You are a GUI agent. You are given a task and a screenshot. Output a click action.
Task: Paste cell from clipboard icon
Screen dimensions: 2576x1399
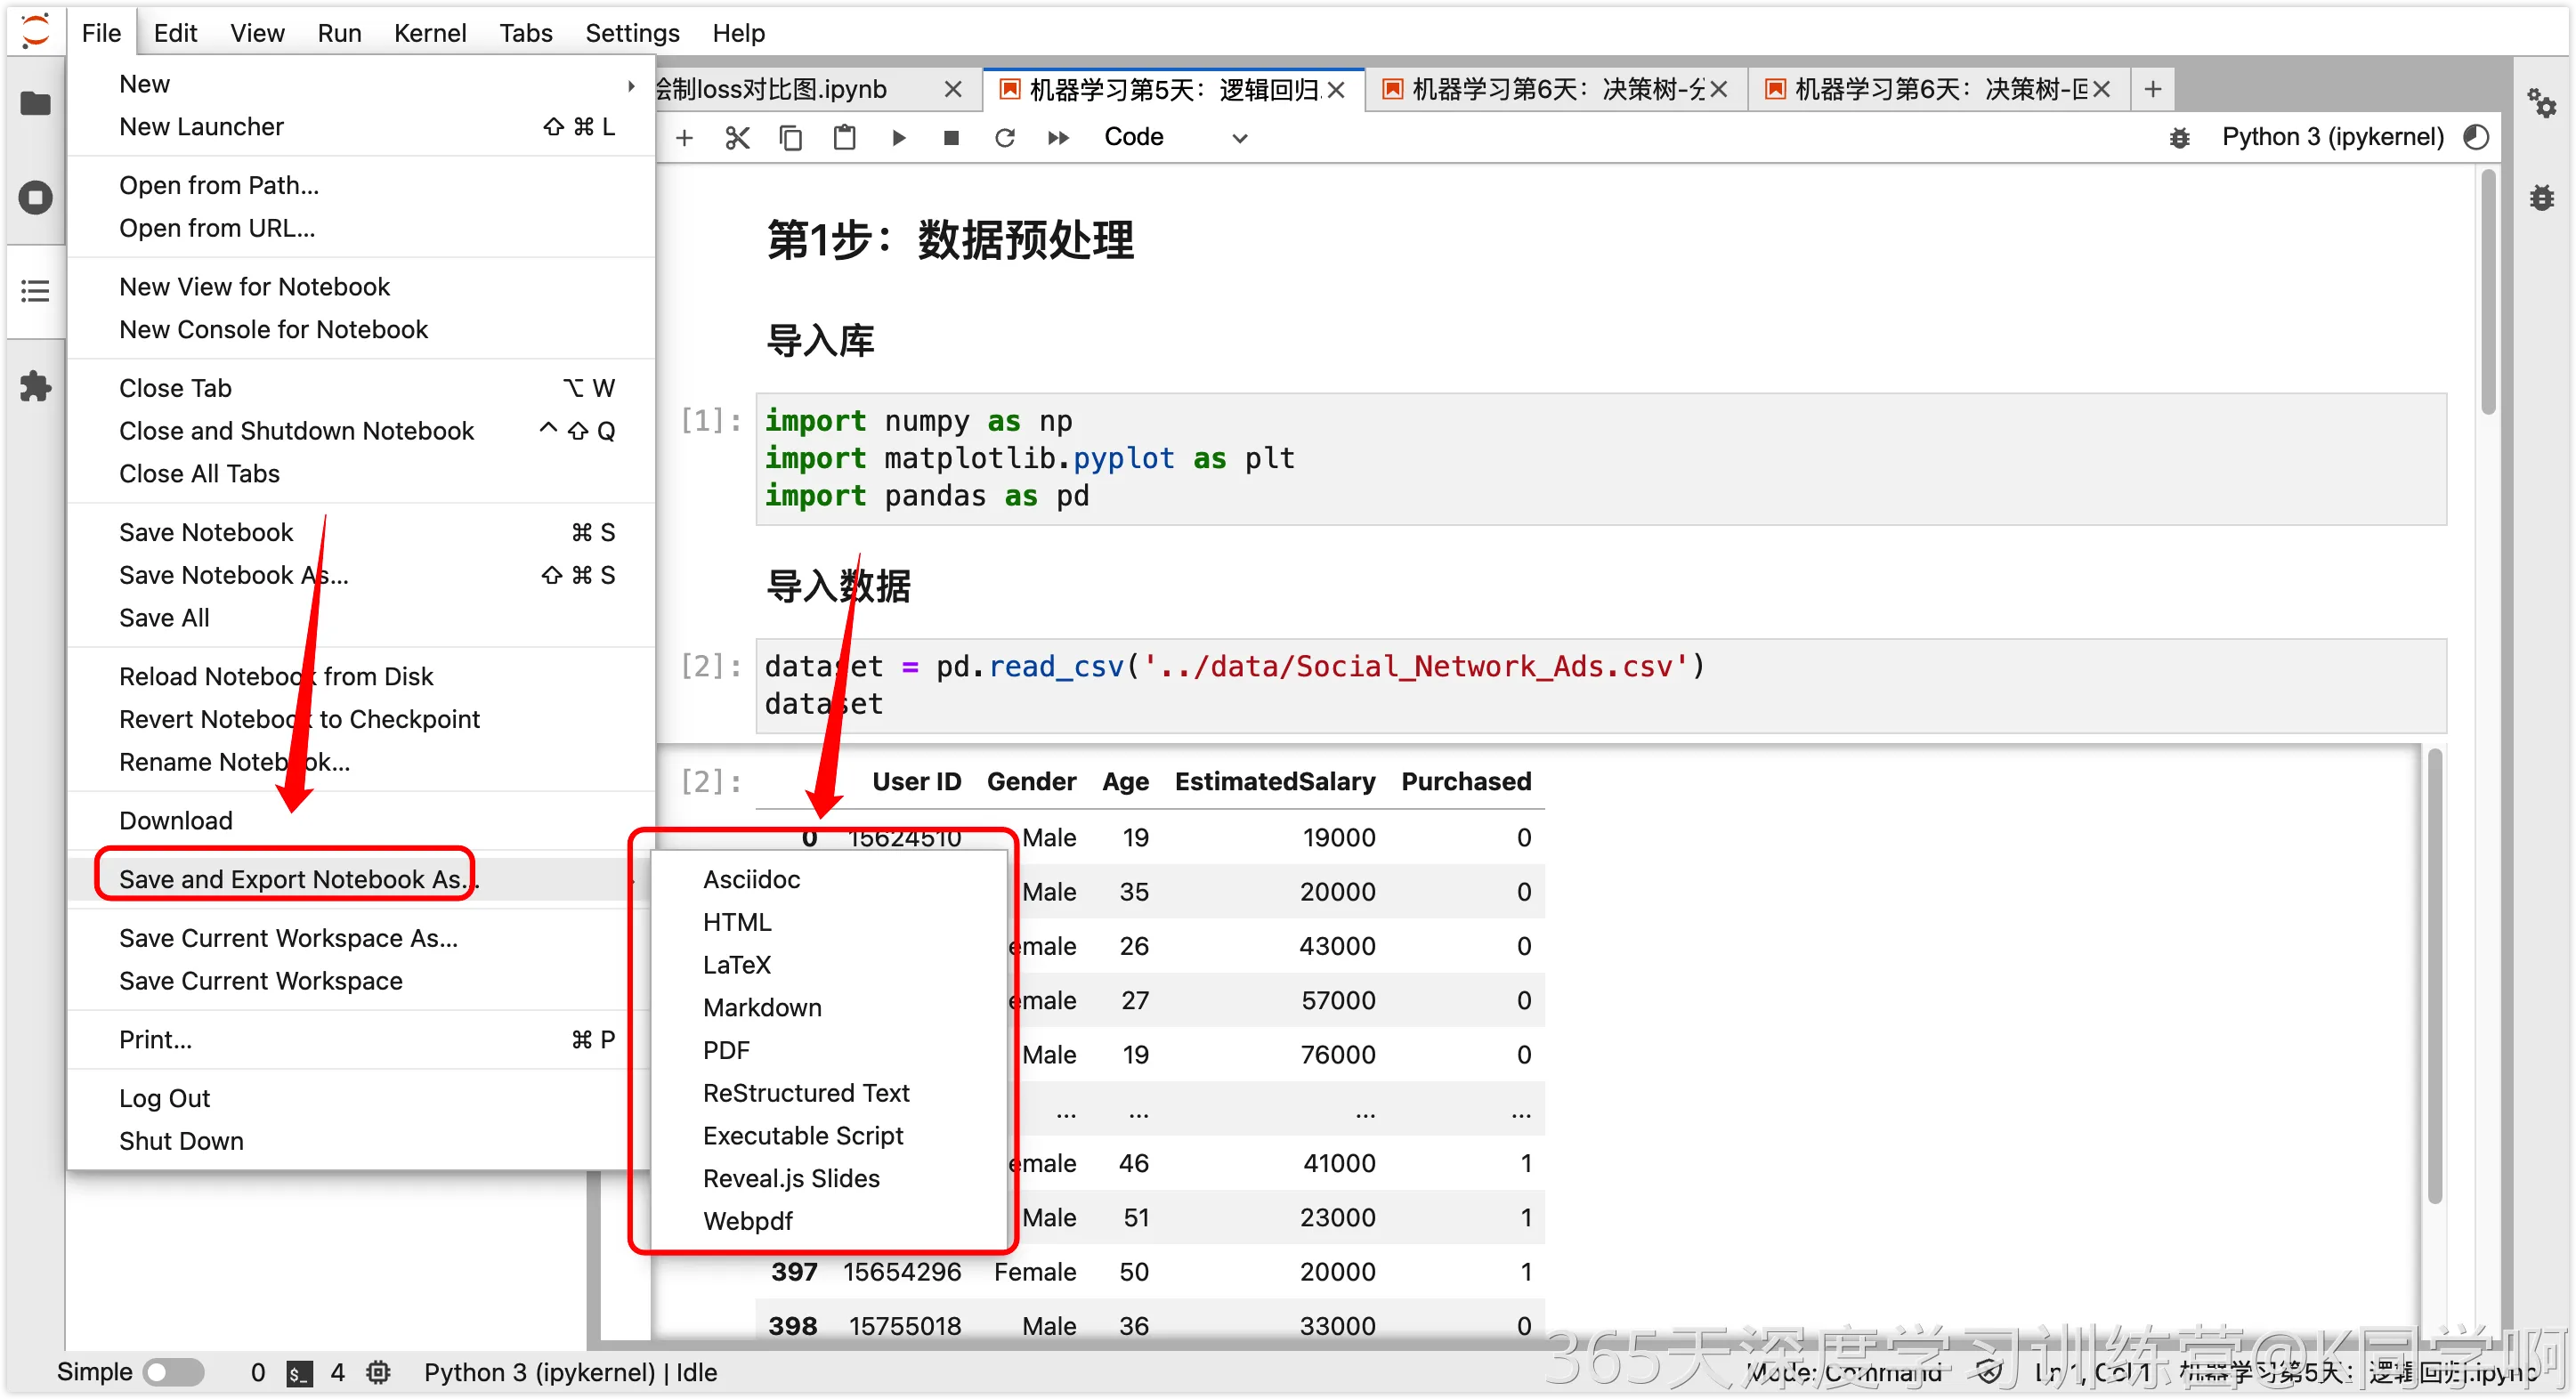[845, 137]
